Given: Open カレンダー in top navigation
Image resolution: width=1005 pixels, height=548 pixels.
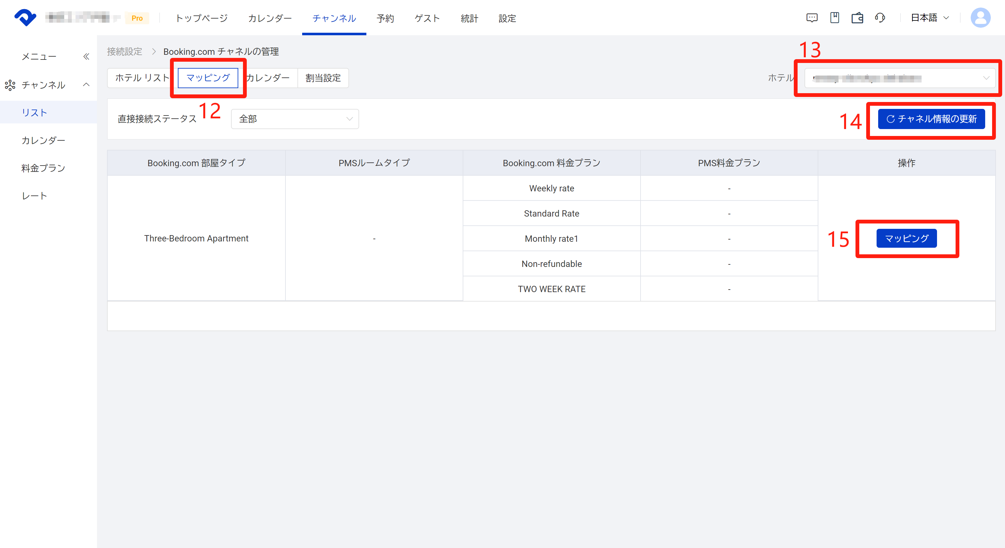Looking at the screenshot, I should (270, 18).
